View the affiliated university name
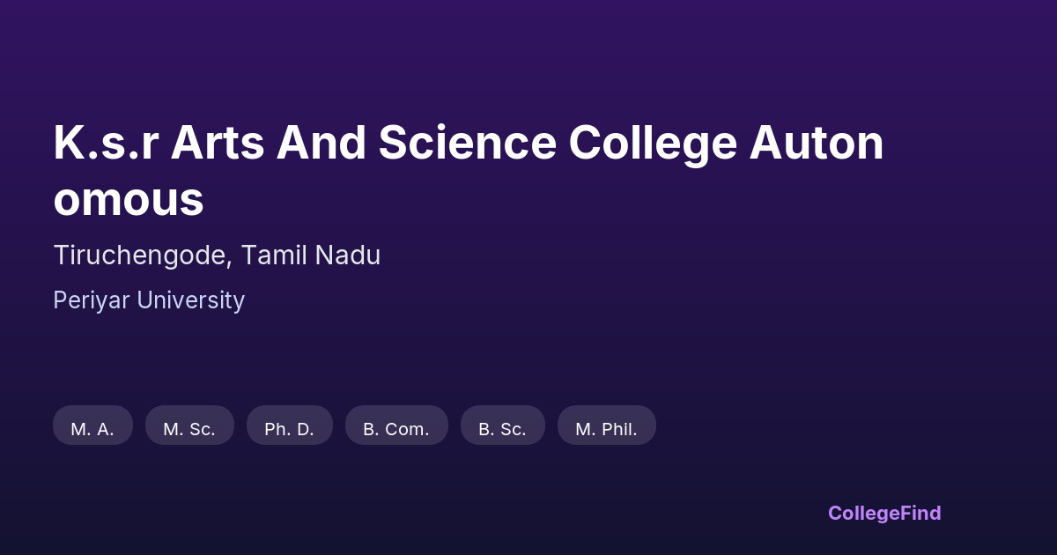Screen dimensions: 1057x555 [x=149, y=300]
